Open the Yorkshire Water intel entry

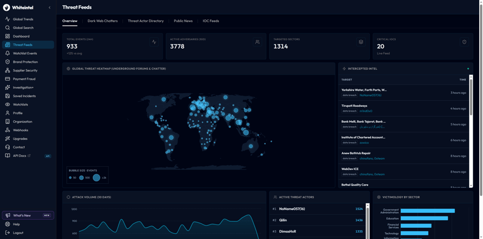(404, 93)
